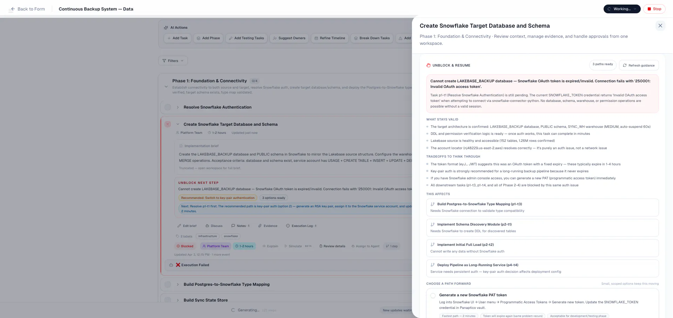Click the Assign to Agent button
673x318 pixels.
point(365,246)
